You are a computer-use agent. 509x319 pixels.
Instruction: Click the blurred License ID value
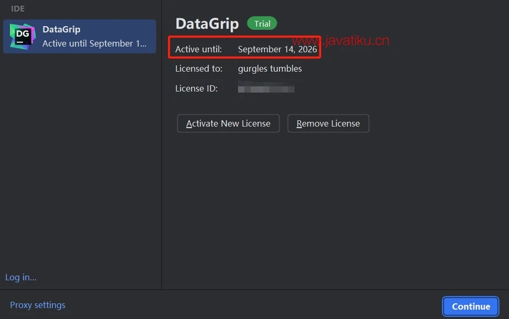click(266, 89)
